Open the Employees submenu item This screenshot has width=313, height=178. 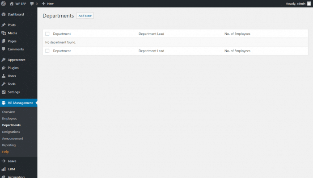9,119
